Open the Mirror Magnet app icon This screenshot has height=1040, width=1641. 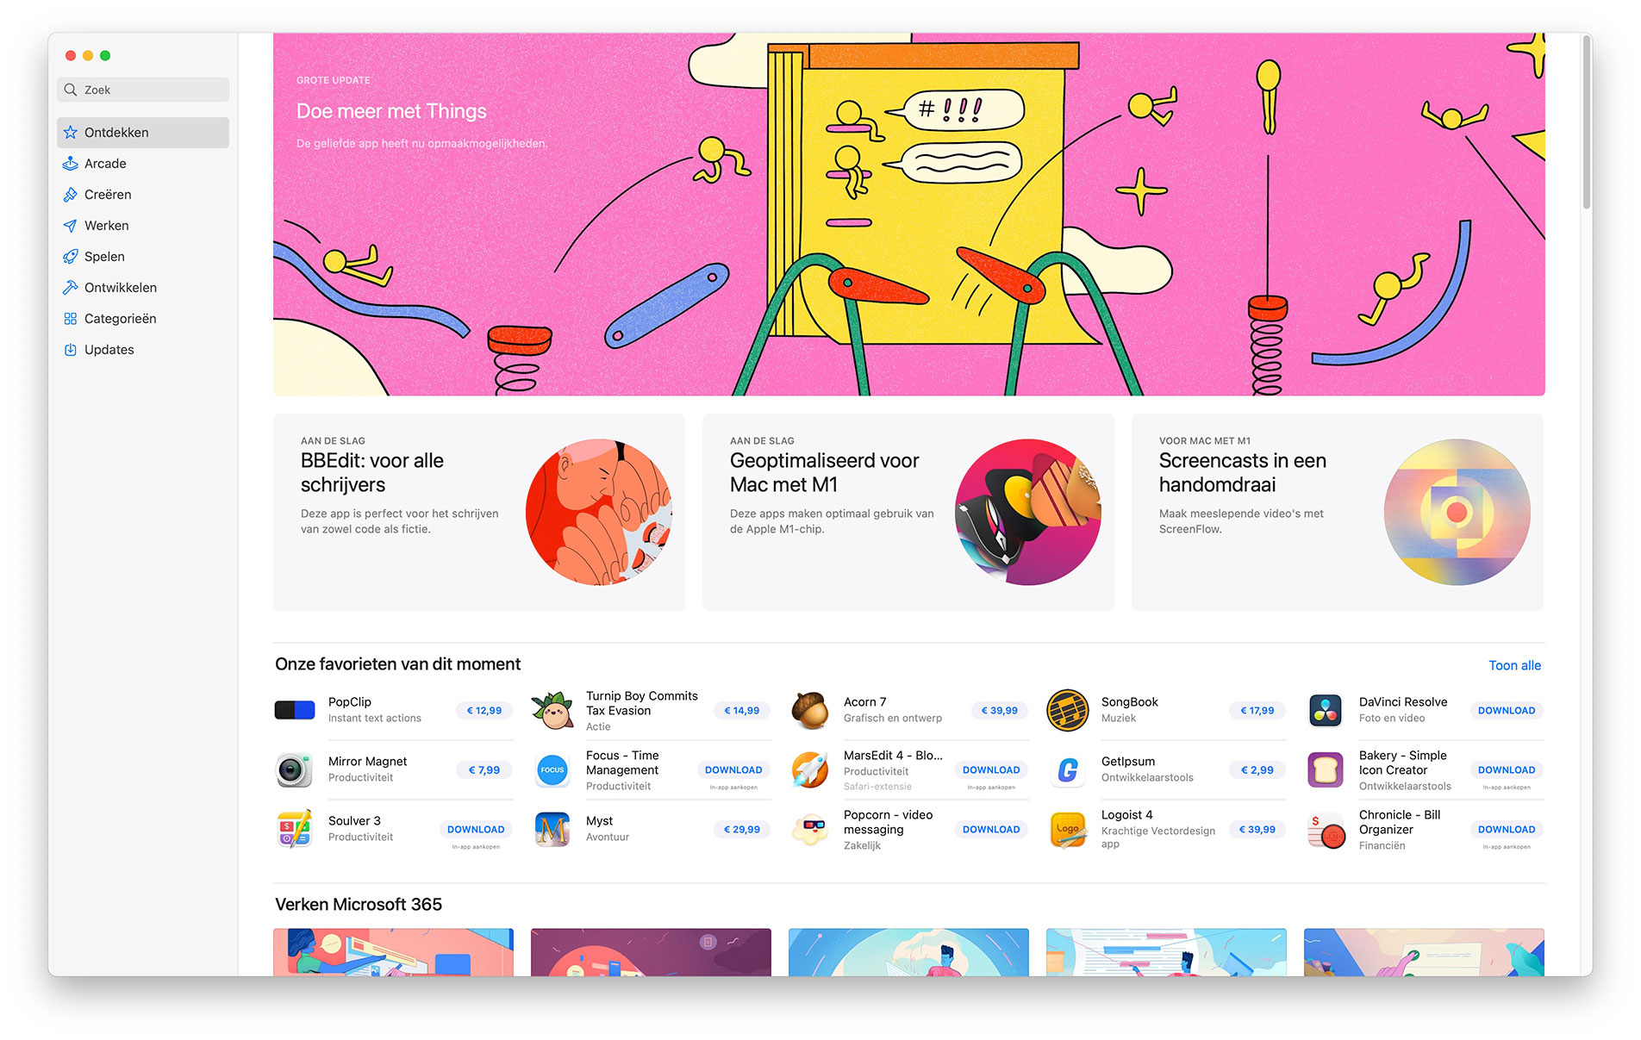295,770
